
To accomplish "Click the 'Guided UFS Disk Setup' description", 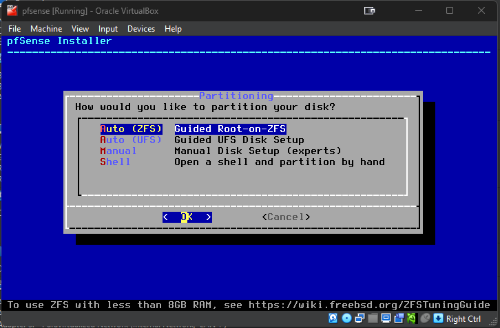I will pyautogui.click(x=239, y=140).
